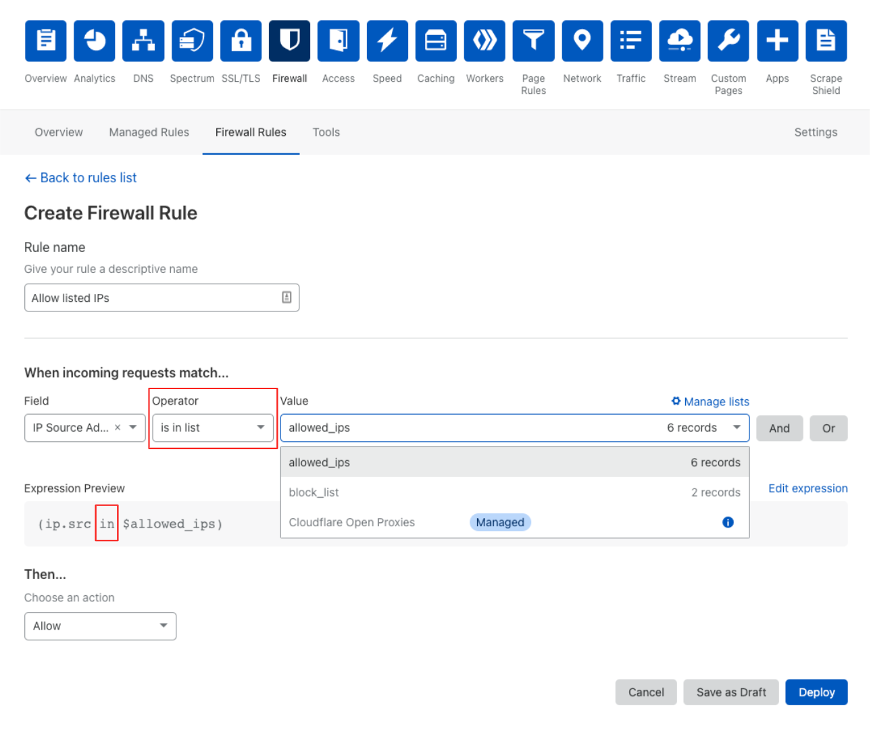The image size is (871, 737).
Task: Open the Analytics pie chart icon
Action: [95, 41]
